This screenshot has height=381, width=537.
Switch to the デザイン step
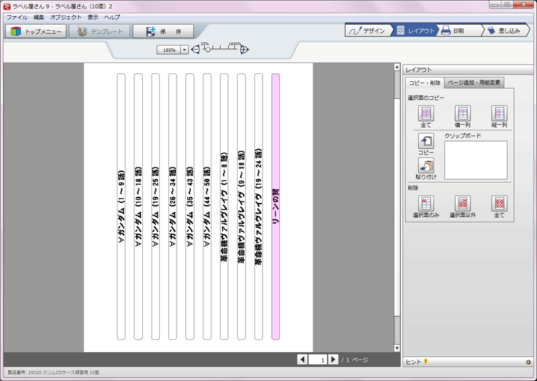pos(368,31)
